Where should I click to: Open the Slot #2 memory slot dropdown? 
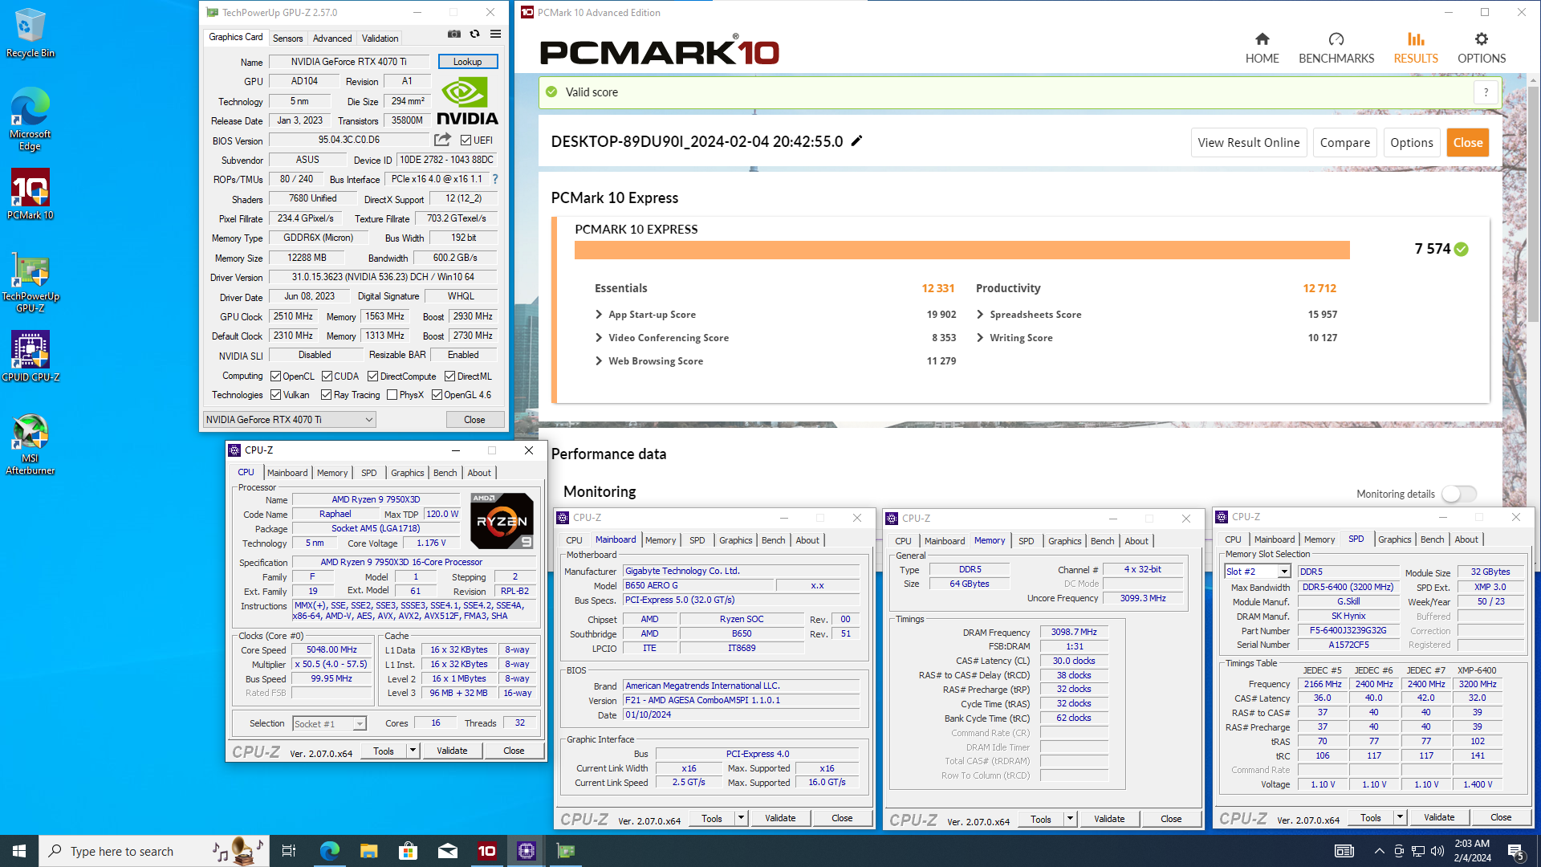coord(1257,572)
